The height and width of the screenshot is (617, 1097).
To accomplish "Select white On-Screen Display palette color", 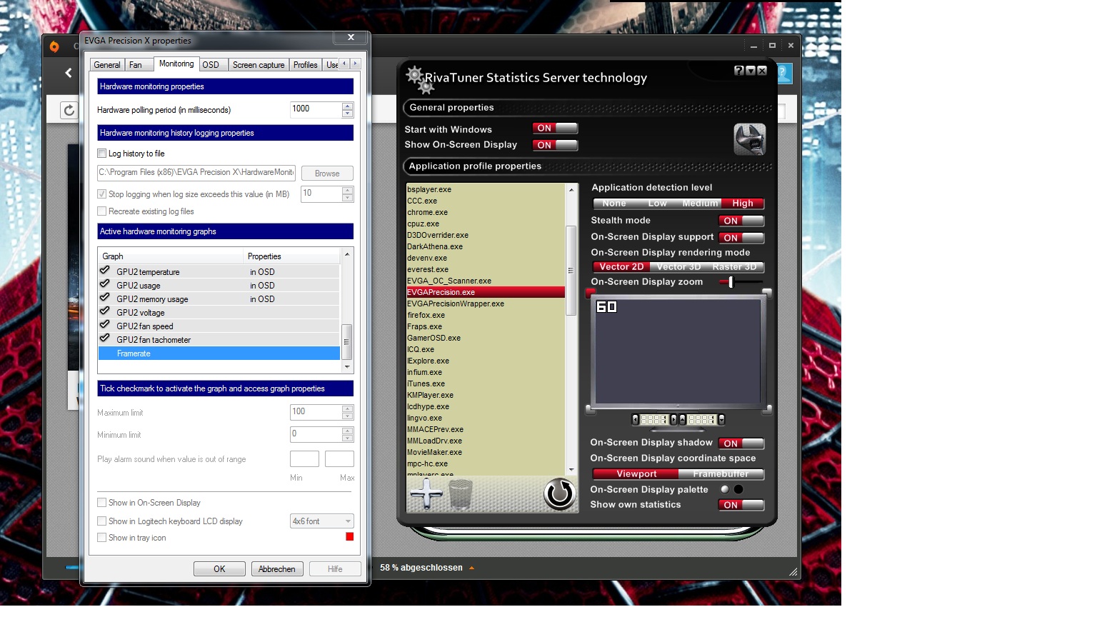I will click(725, 489).
